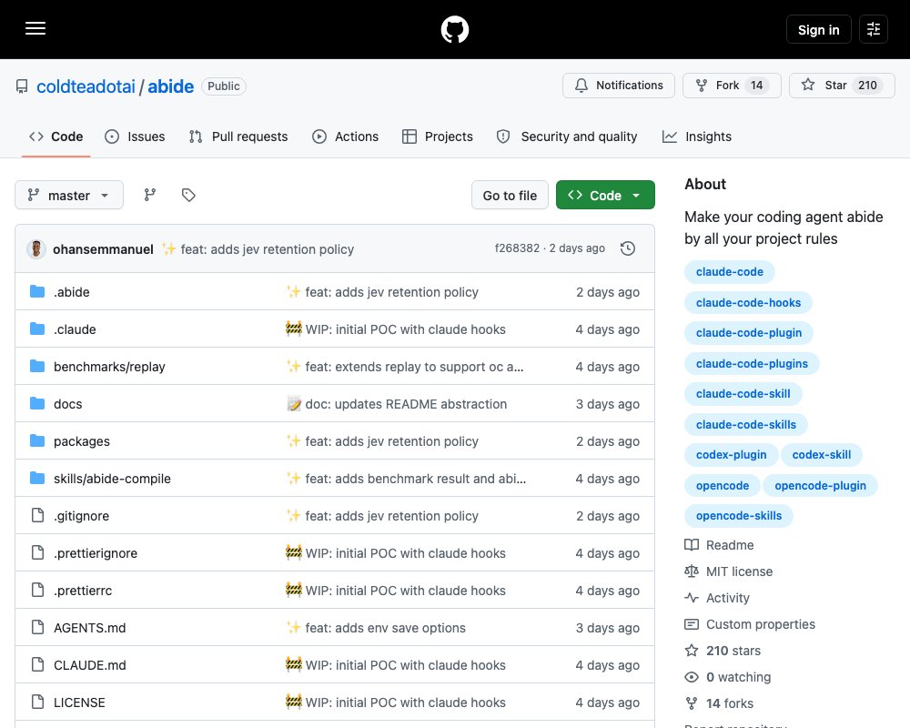This screenshot has height=728, width=910.
Task: Open commit hash f268382 link
Action: (x=517, y=248)
